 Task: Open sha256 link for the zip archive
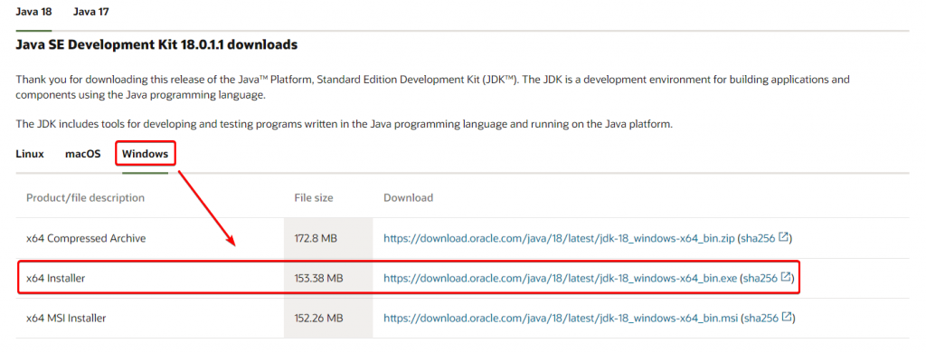coord(758,239)
